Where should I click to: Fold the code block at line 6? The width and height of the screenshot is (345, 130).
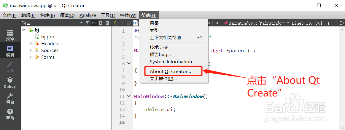pos(129,64)
